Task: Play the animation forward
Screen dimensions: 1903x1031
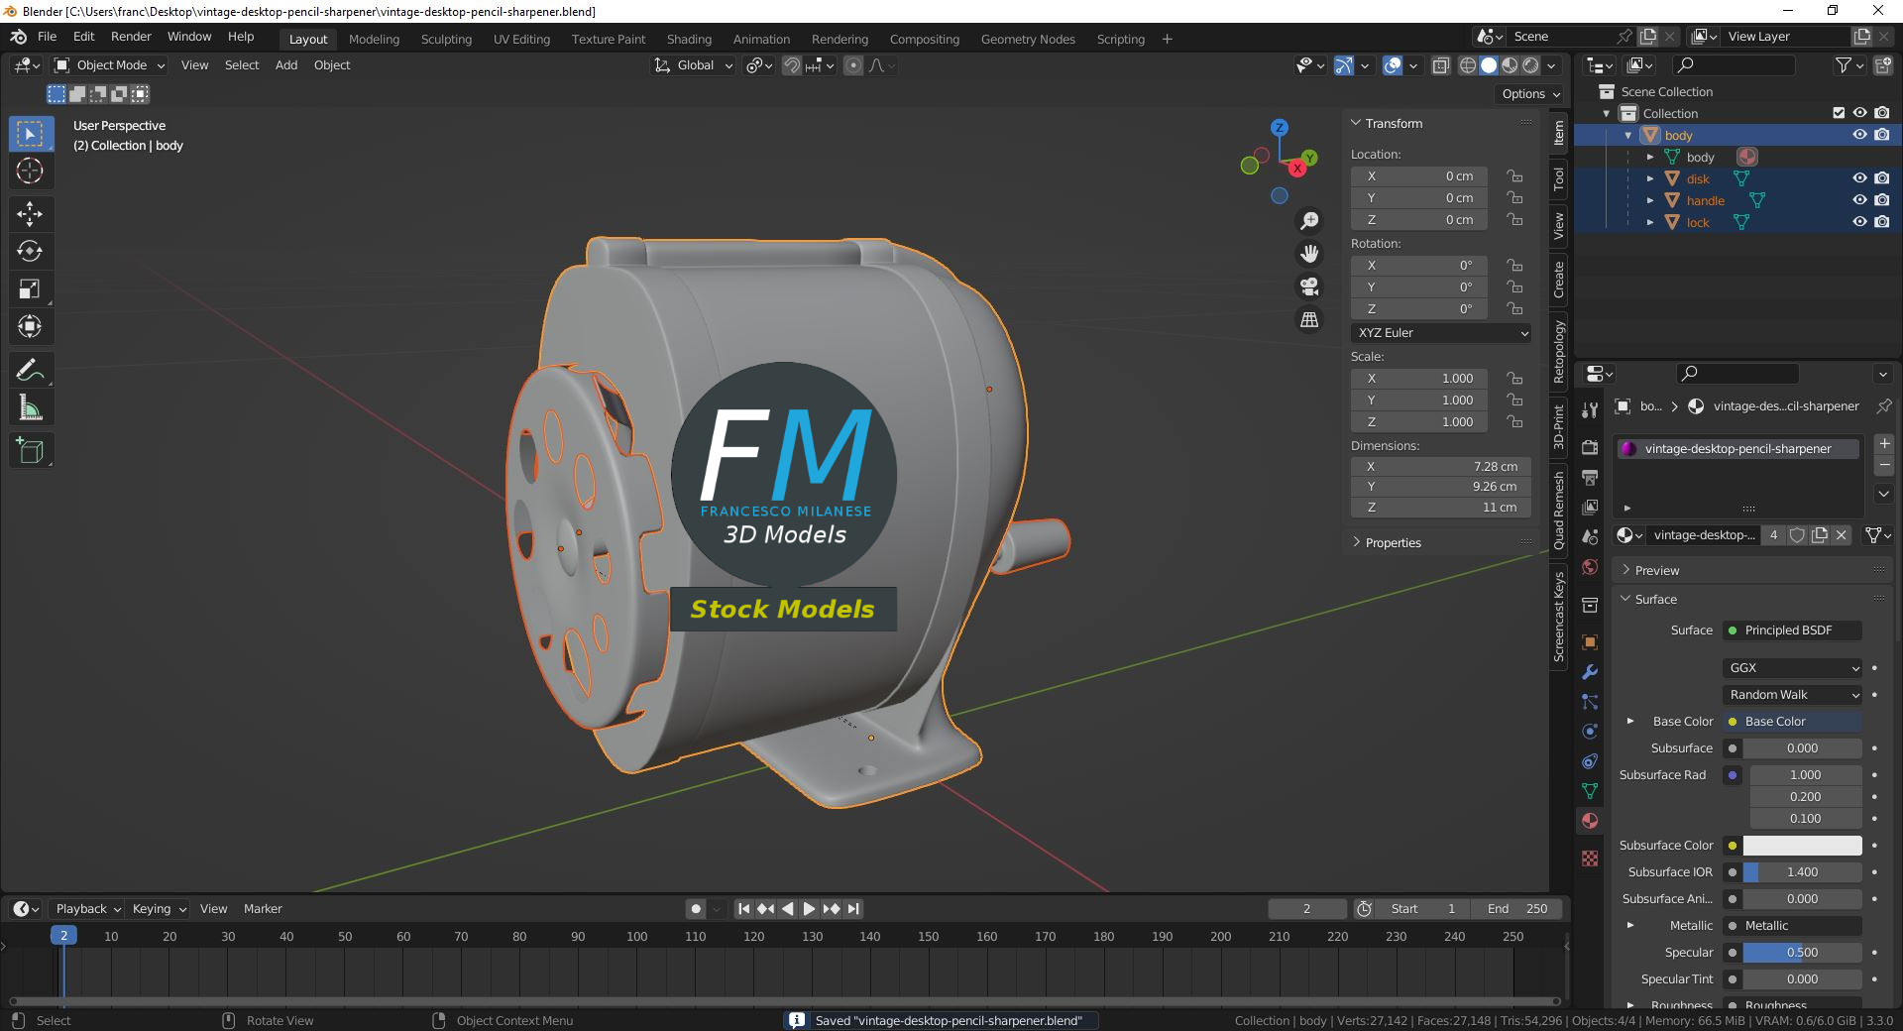Action: tap(809, 909)
